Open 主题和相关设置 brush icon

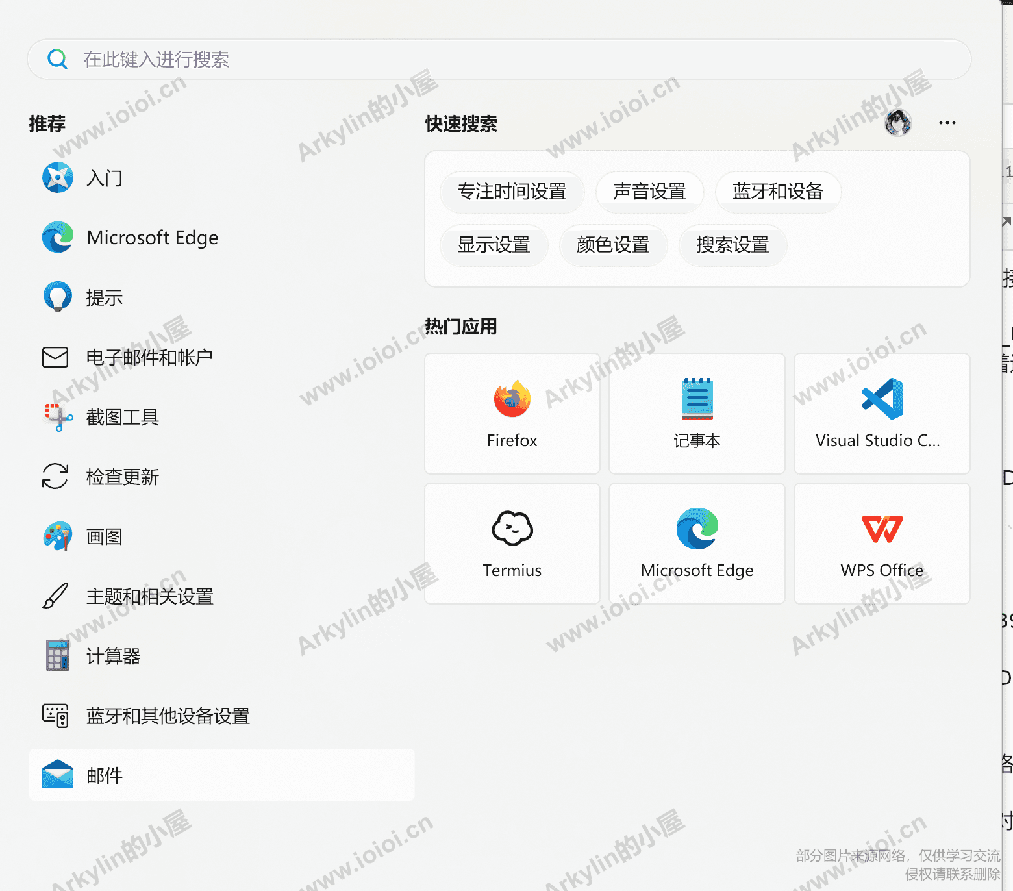click(x=55, y=596)
